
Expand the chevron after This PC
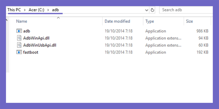click(x=25, y=10)
